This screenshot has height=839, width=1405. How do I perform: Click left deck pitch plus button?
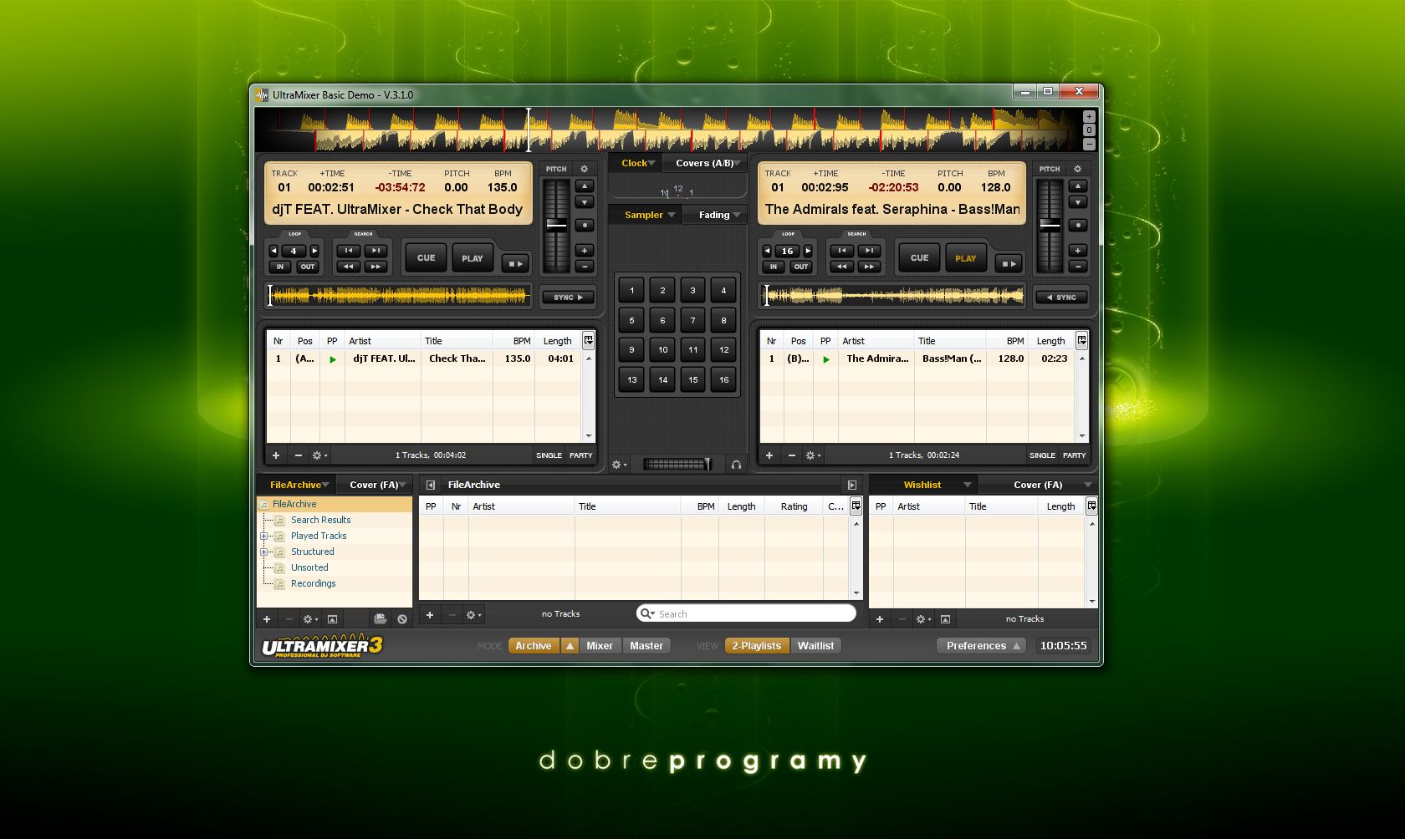[585, 250]
